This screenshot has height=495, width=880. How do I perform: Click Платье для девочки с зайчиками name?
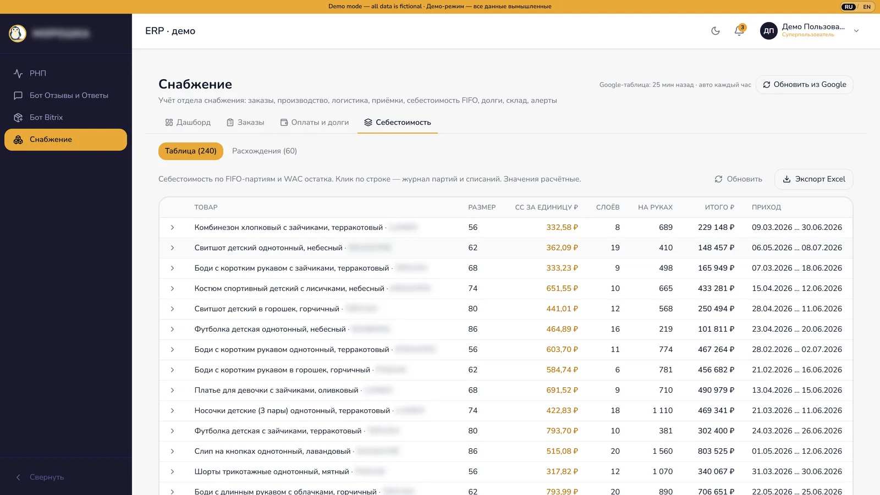[276, 390]
